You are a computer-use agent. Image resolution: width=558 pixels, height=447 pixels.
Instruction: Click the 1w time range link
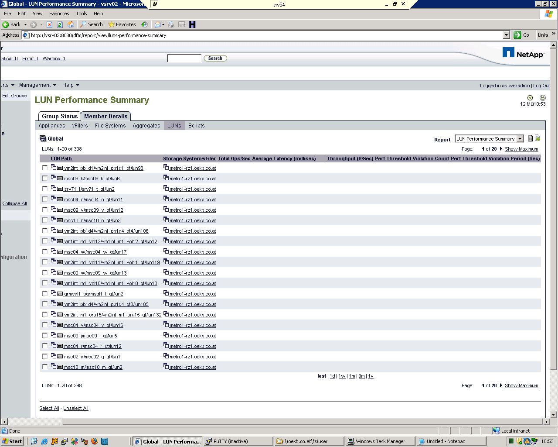coord(342,376)
